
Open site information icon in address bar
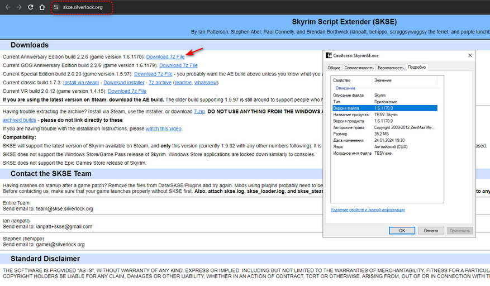click(x=56, y=8)
